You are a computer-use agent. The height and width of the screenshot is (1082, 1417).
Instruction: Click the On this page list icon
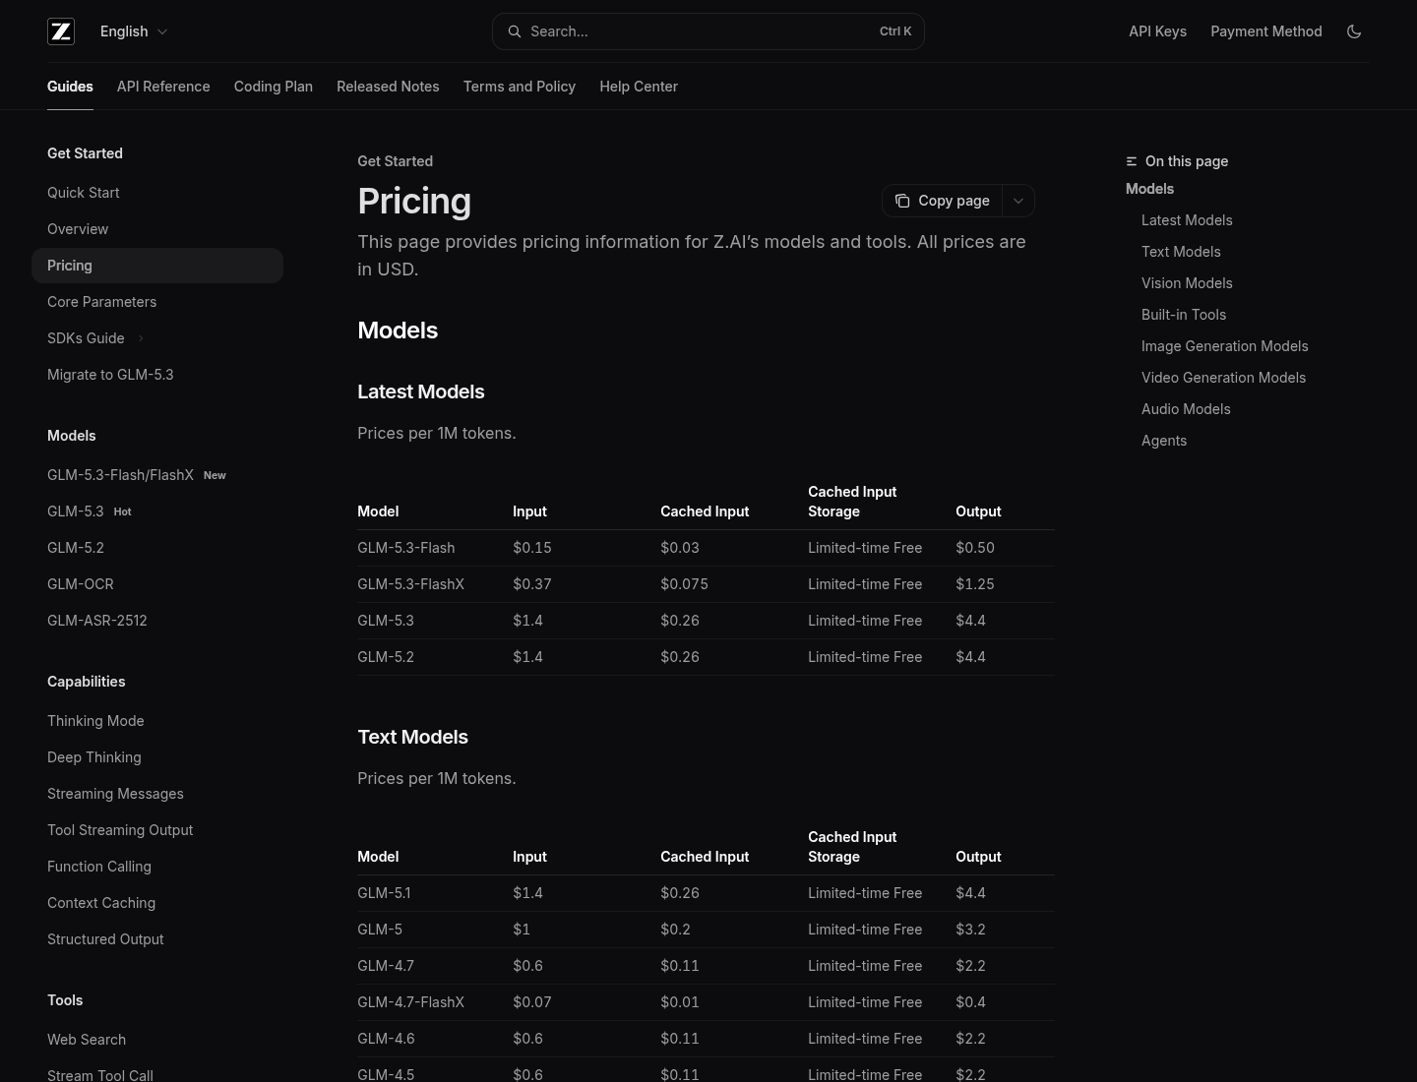point(1132,161)
